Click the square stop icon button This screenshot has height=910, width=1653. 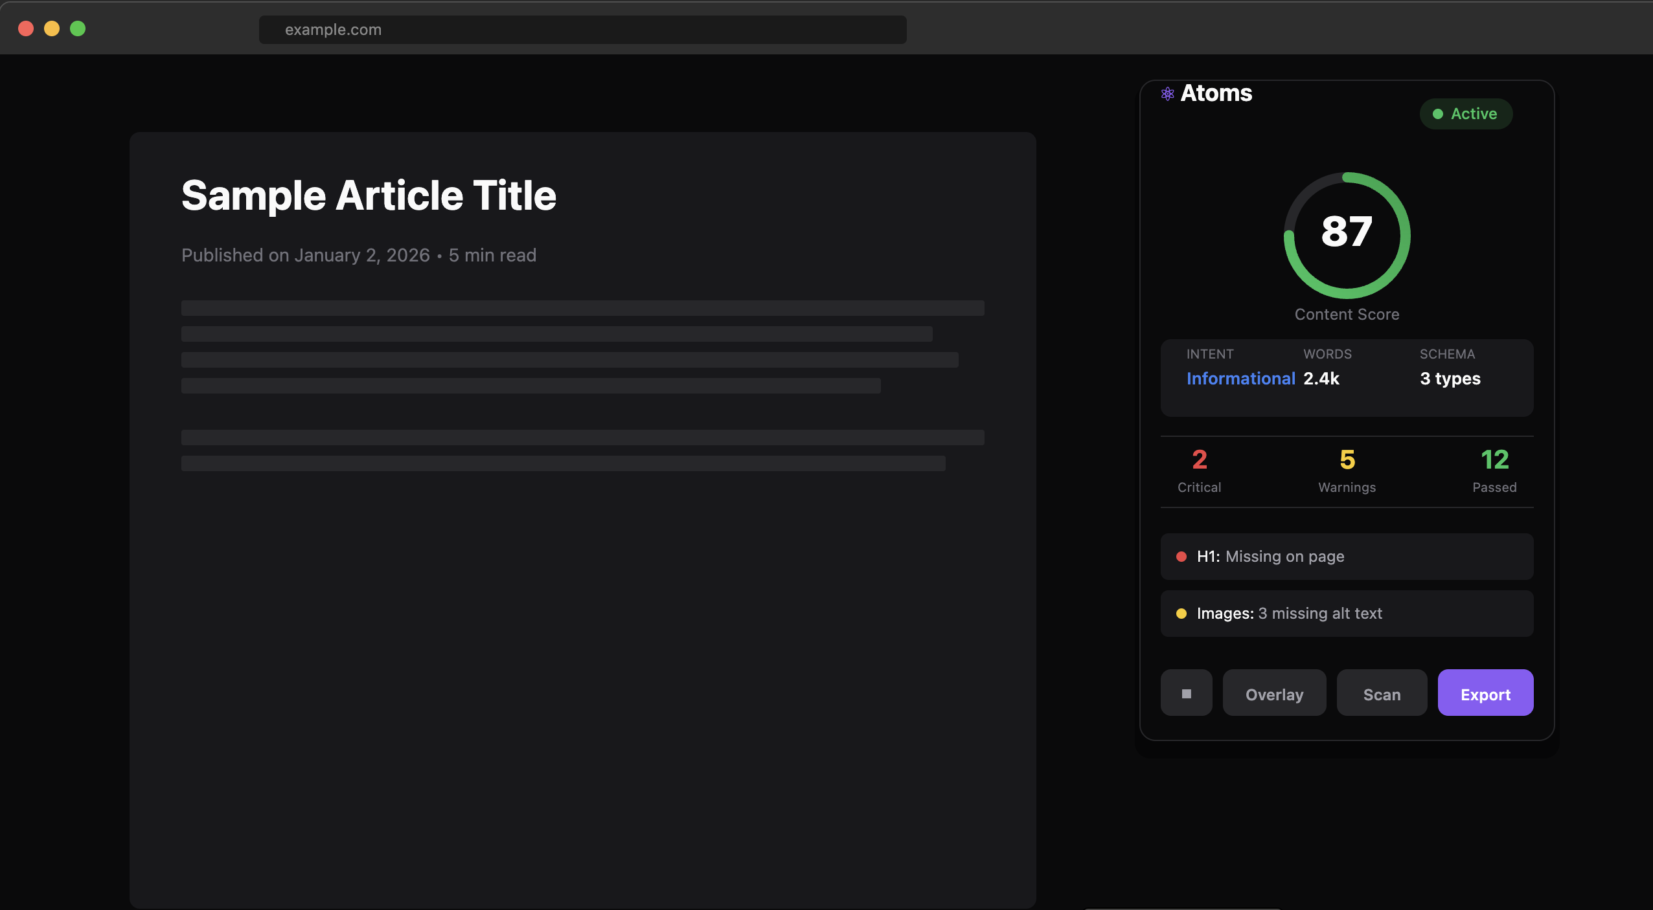(1186, 693)
